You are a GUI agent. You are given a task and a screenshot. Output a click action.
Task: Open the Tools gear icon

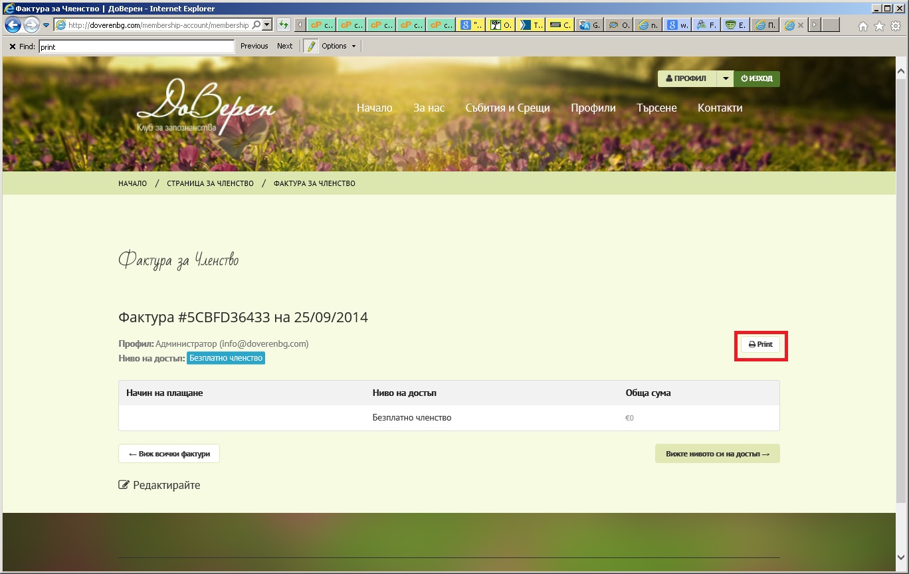click(x=895, y=26)
